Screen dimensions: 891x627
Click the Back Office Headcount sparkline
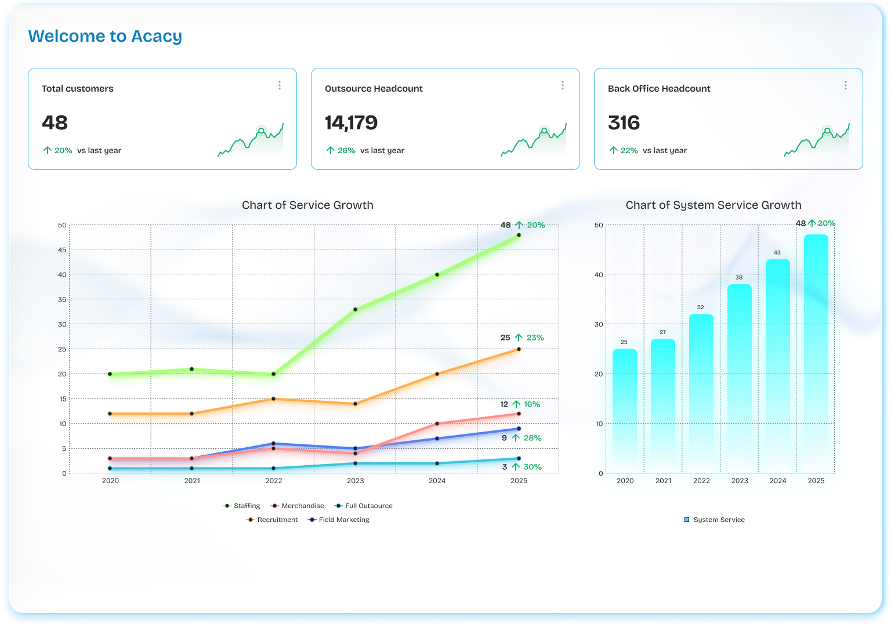[817, 140]
